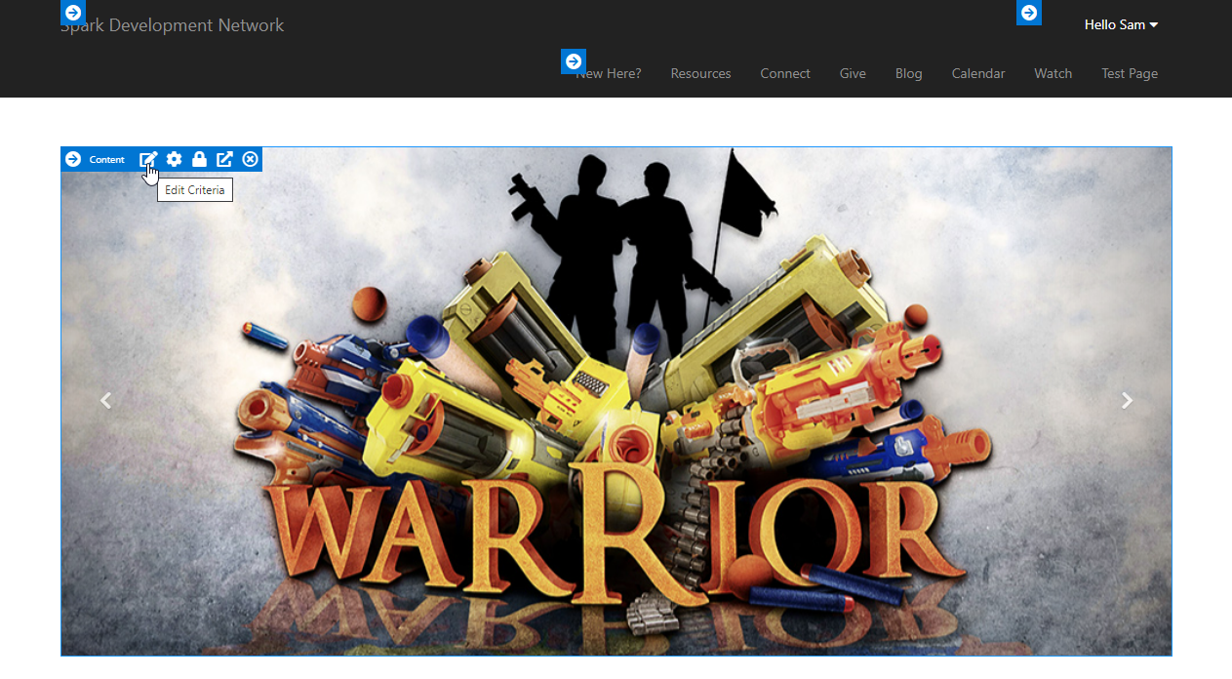Open the Test Page menu item
Image resolution: width=1232 pixels, height=679 pixels.
[x=1130, y=73]
